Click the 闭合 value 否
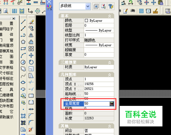Image resolution: width=171 pixels, height=135 pixels. [99, 131]
